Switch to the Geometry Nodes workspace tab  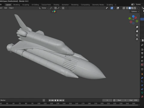coord(98,5)
